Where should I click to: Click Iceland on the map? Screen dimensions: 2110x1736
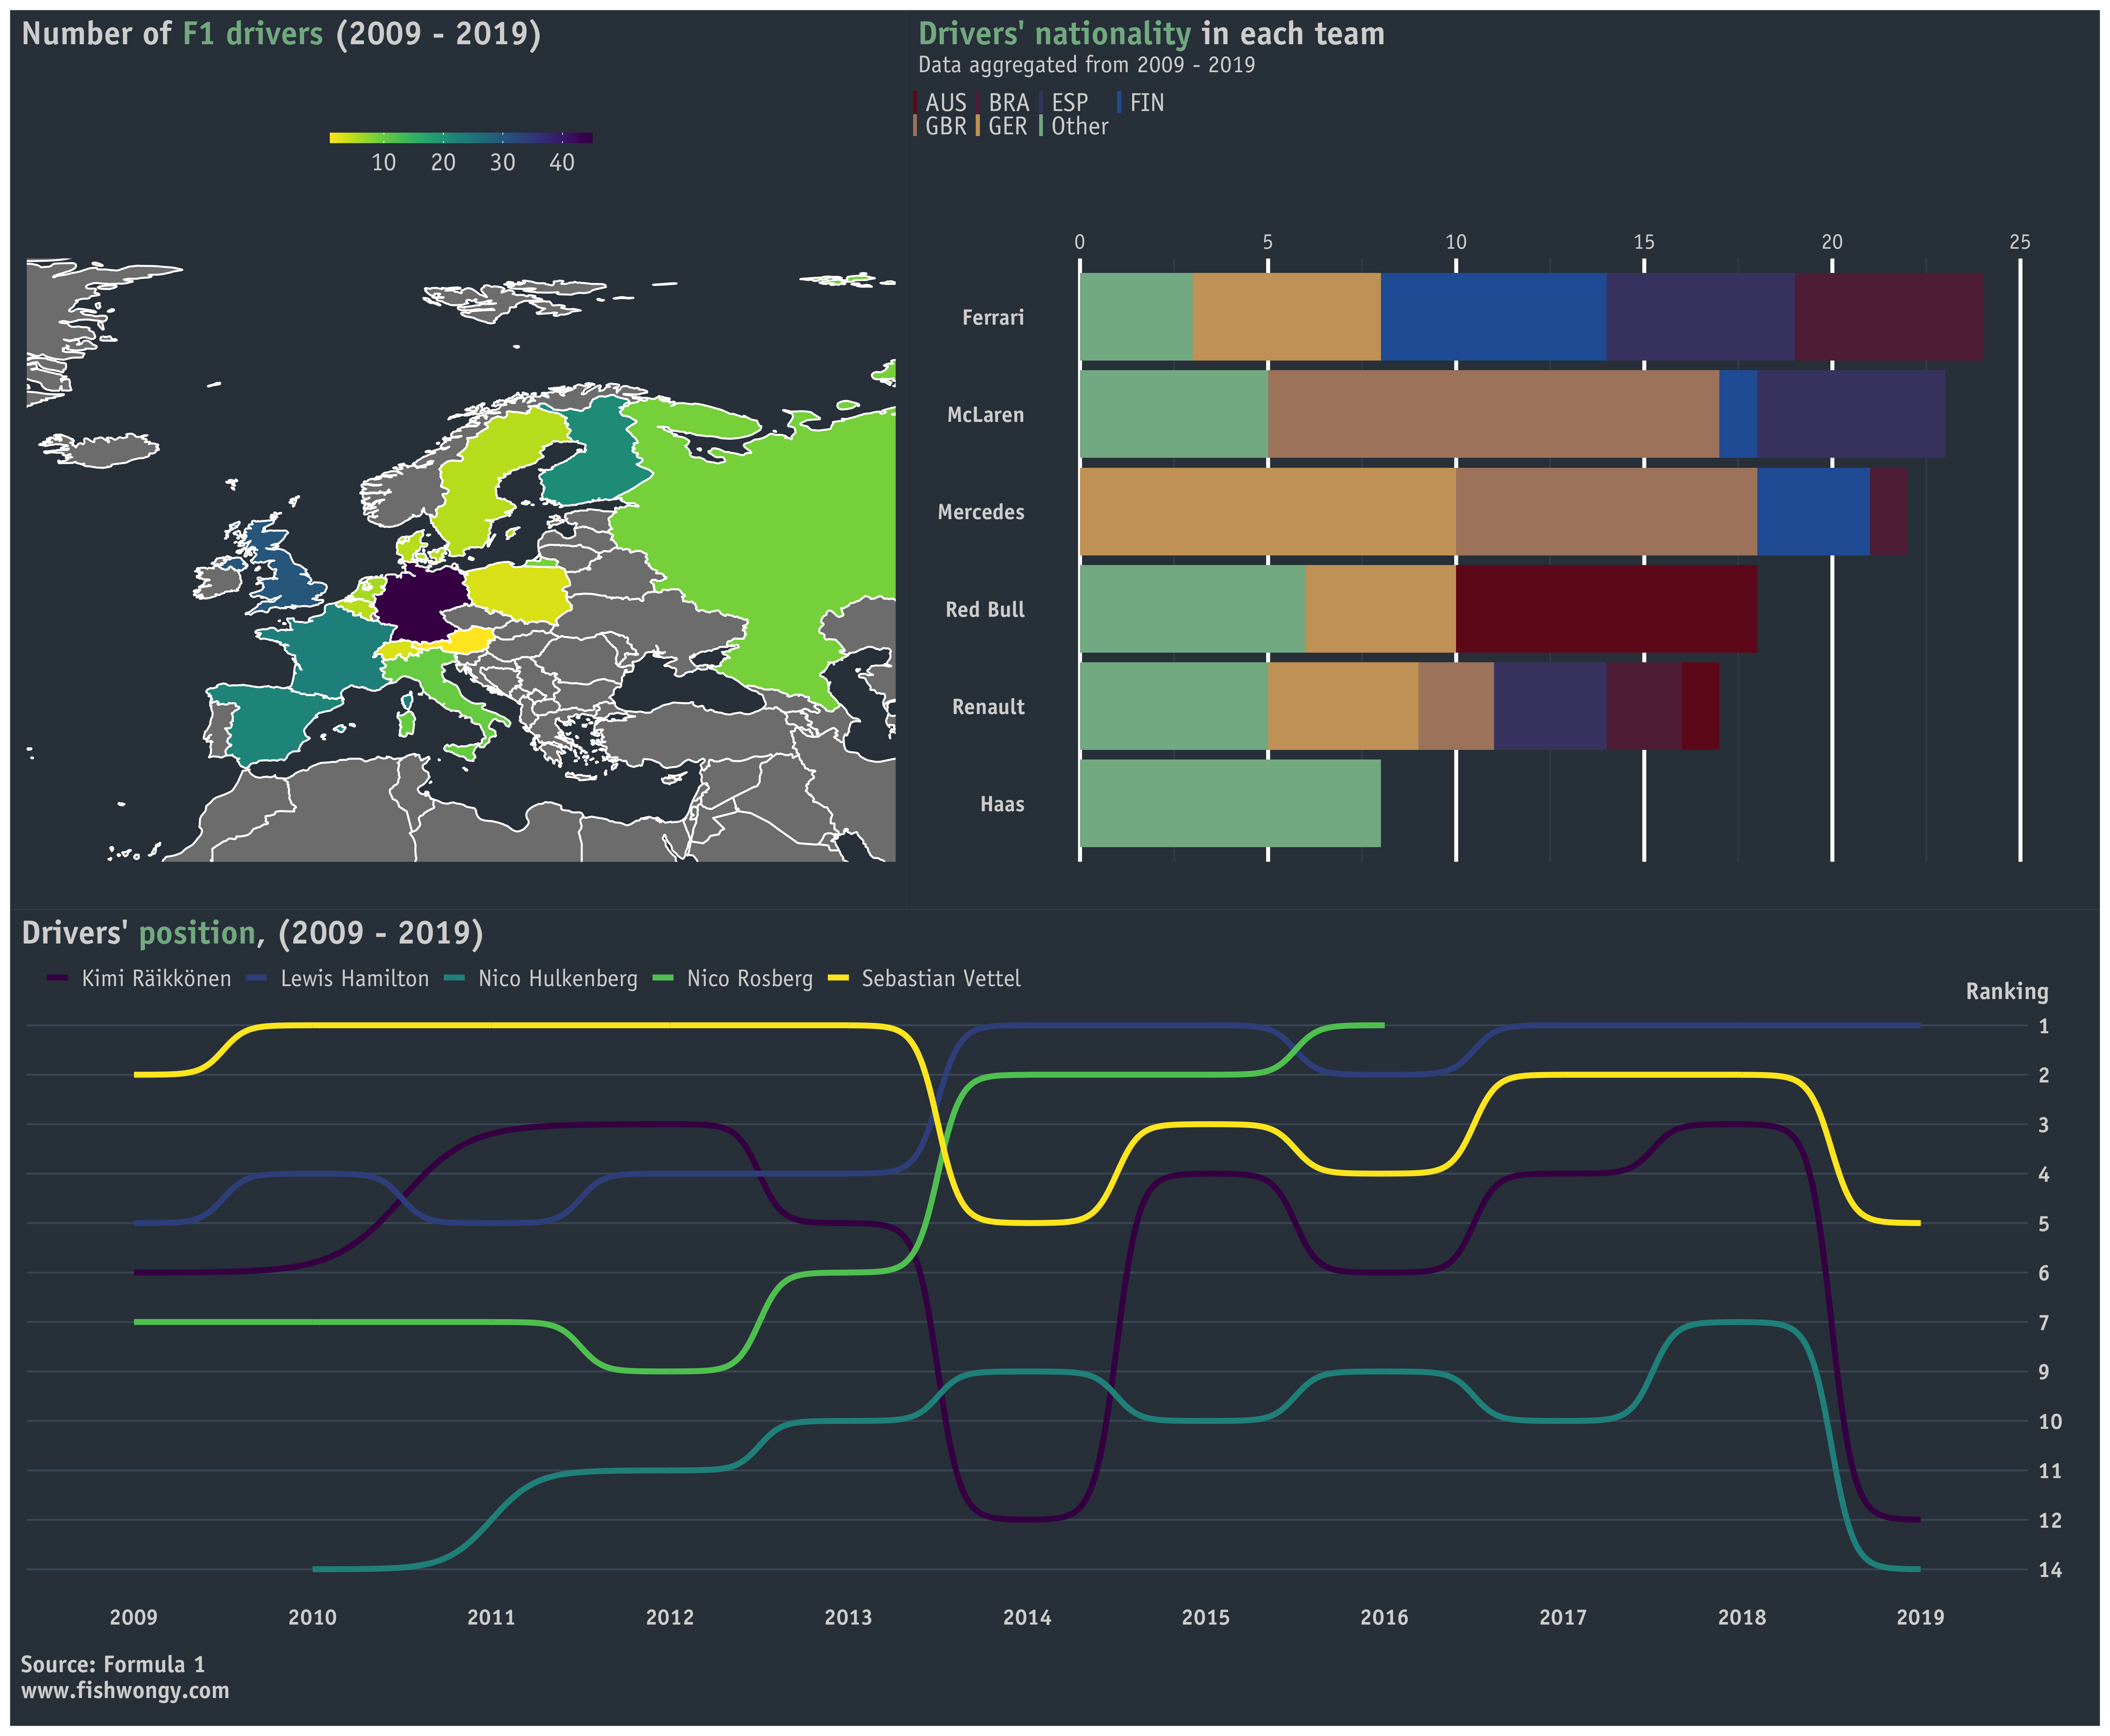point(100,449)
